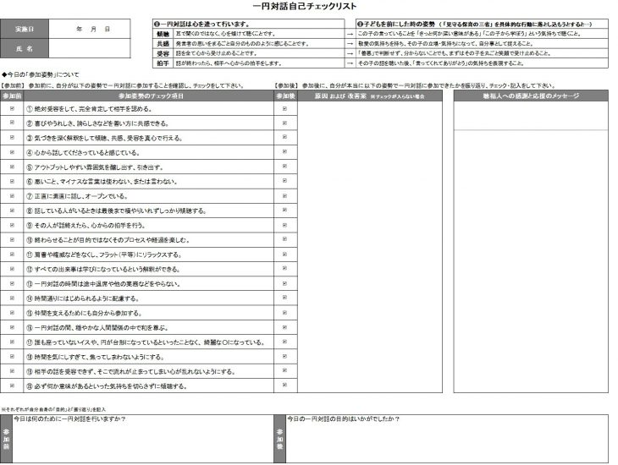Check 参加後 box for item ⑩ プロセスや経過を楽しむ
The width and height of the screenshot is (618, 465).
[285, 239]
